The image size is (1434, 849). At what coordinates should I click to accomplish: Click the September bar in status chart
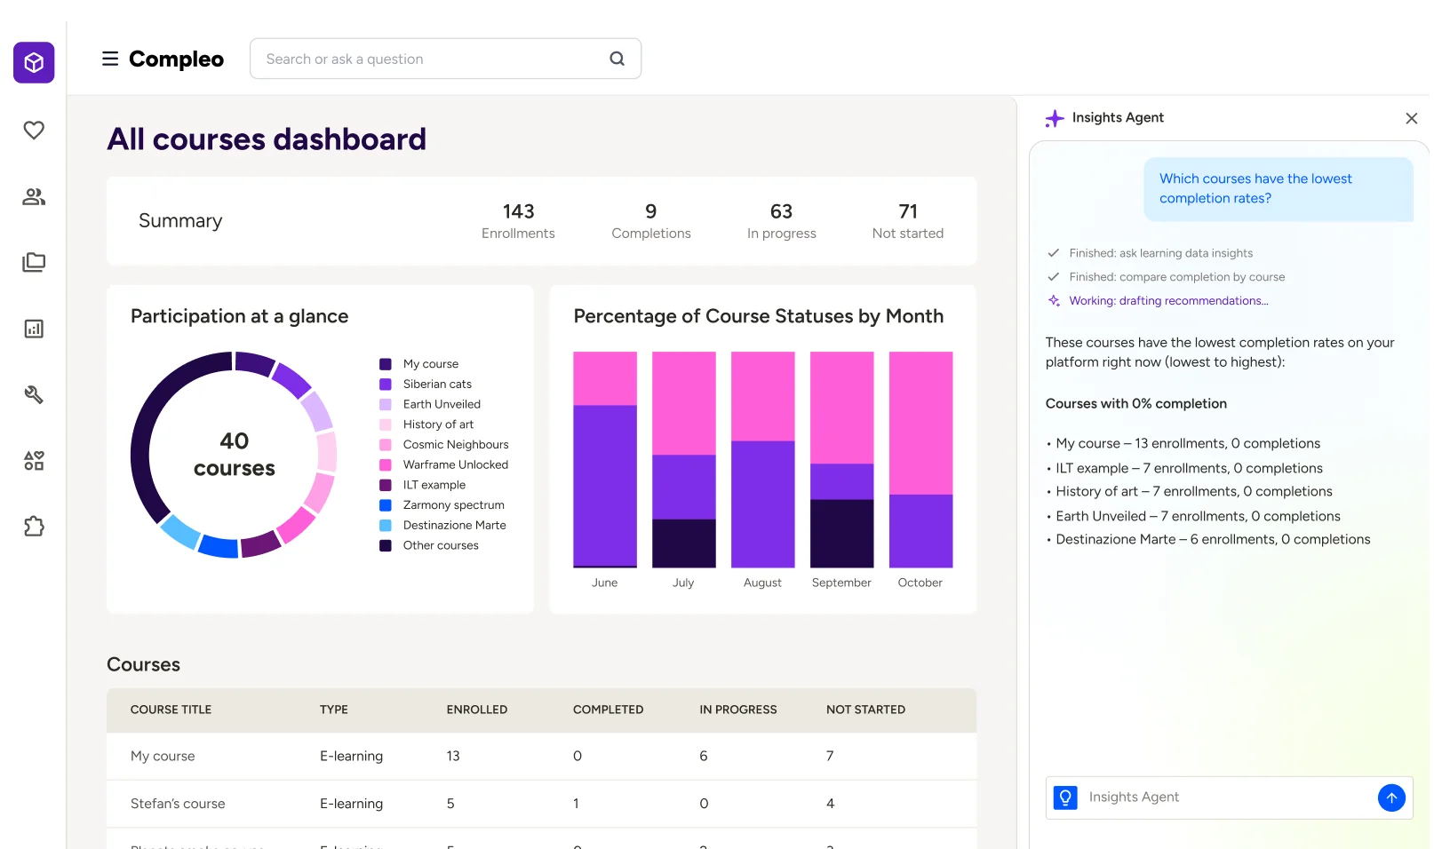[842, 459]
